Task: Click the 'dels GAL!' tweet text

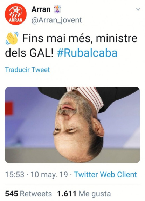Action: (29, 53)
